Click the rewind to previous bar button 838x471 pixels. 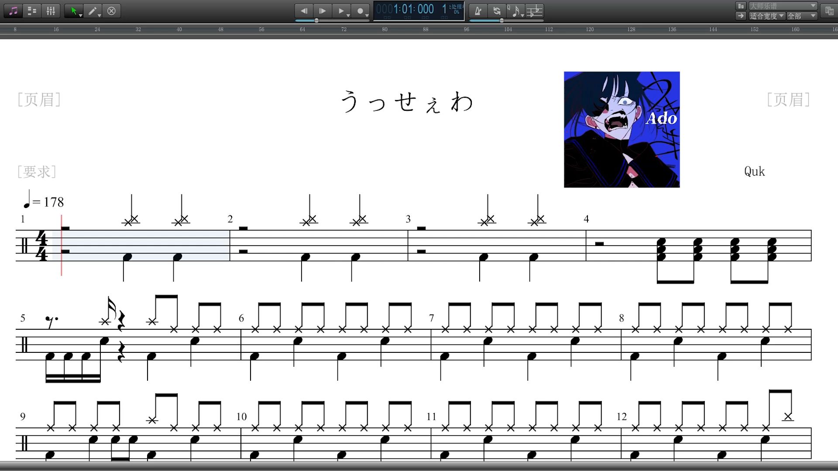click(304, 11)
